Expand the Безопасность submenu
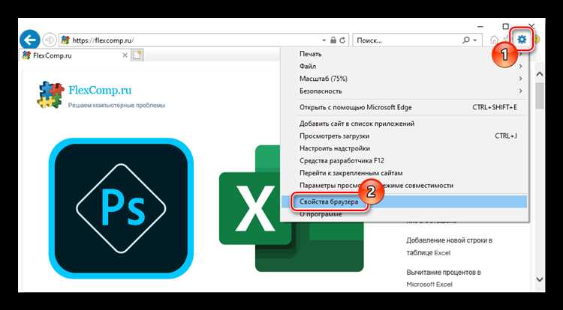563x310 pixels. coord(404,91)
